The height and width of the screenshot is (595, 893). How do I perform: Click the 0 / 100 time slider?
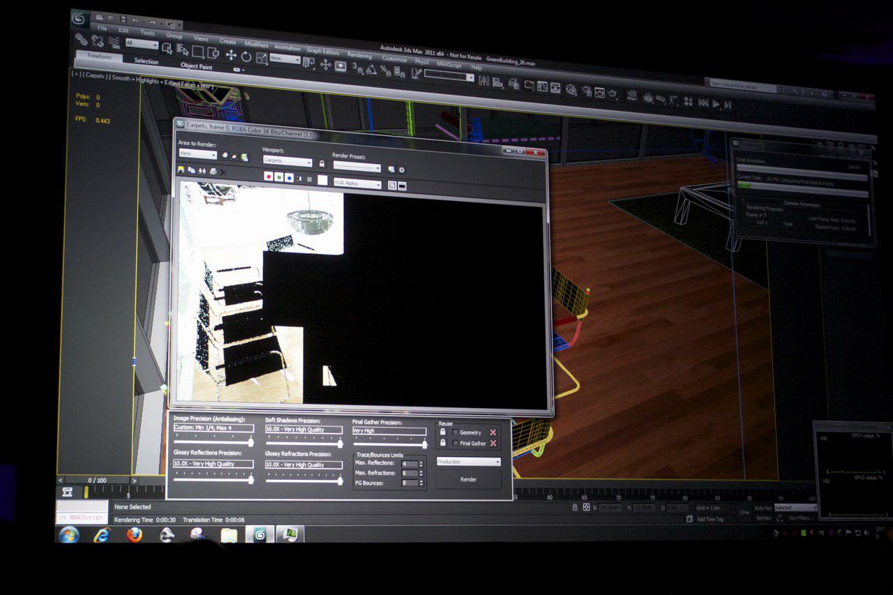click(97, 480)
